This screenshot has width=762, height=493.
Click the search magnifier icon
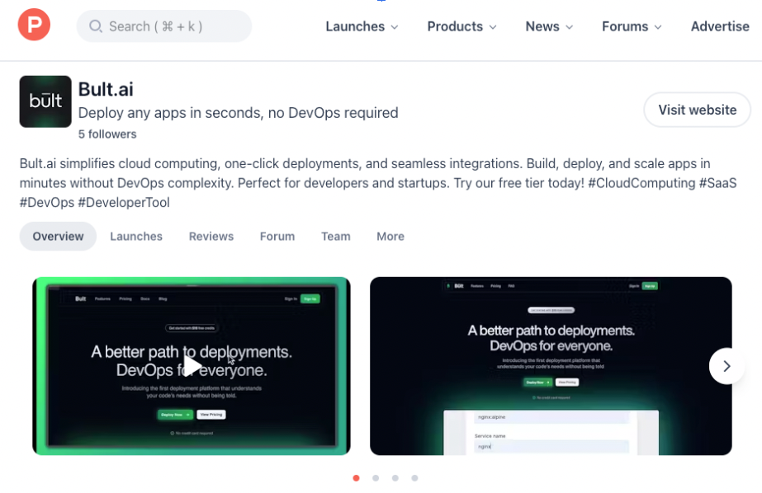click(95, 26)
